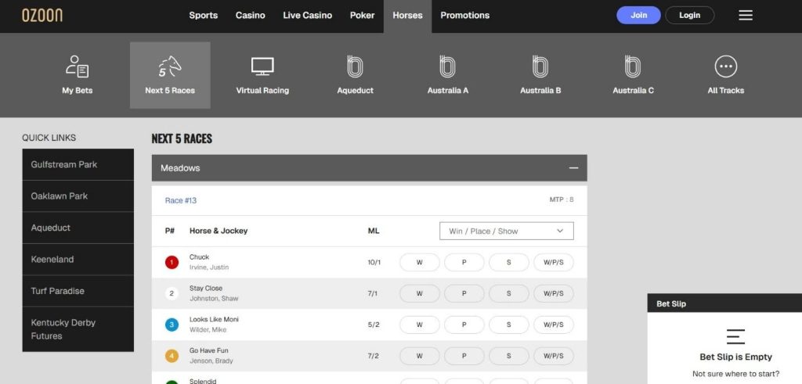Choose the Australia C track icon

coord(633,67)
